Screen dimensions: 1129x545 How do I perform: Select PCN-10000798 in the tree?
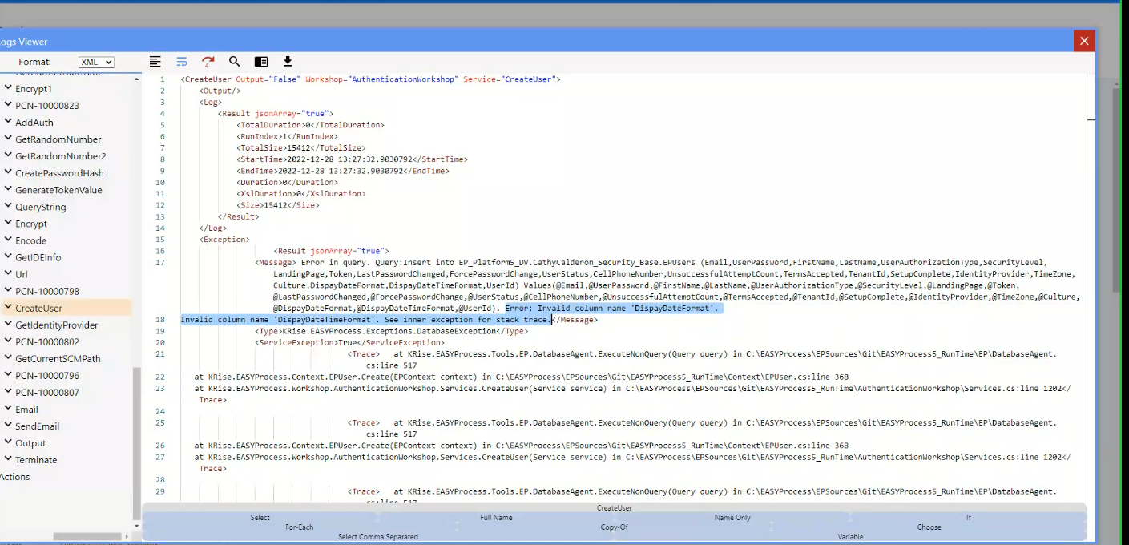point(47,291)
